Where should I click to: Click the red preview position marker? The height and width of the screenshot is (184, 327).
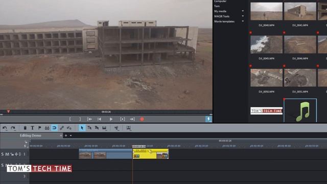[8, 111]
